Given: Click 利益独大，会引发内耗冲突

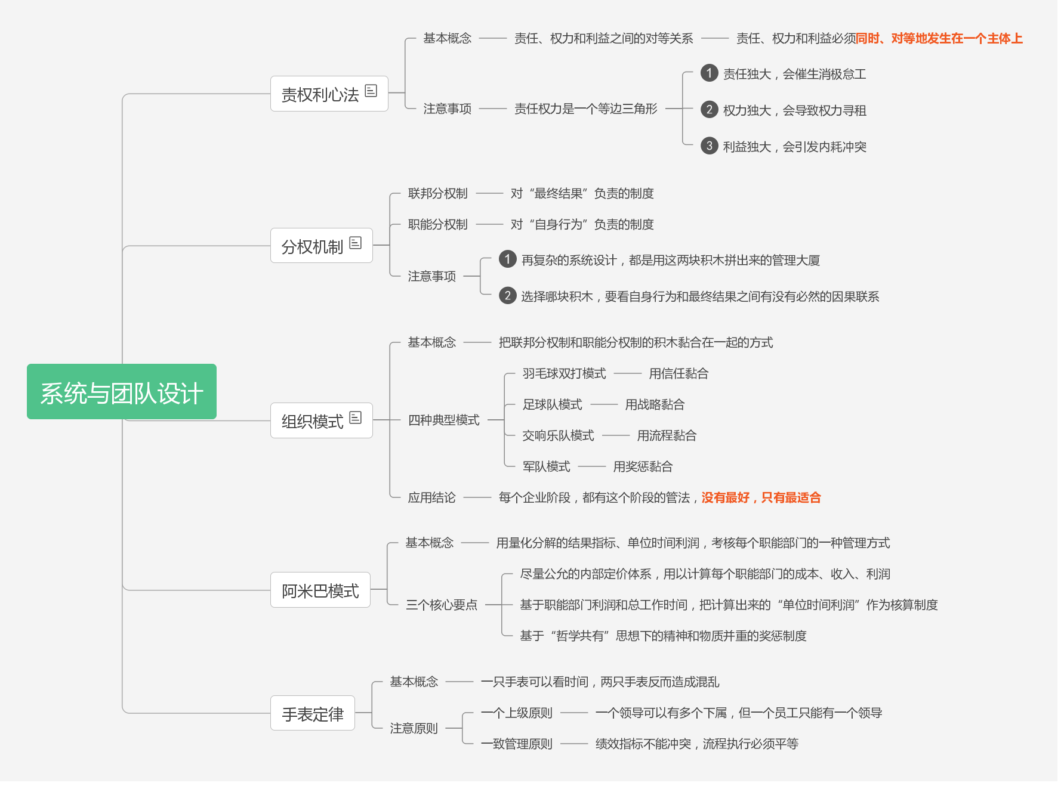Looking at the screenshot, I should [x=795, y=147].
